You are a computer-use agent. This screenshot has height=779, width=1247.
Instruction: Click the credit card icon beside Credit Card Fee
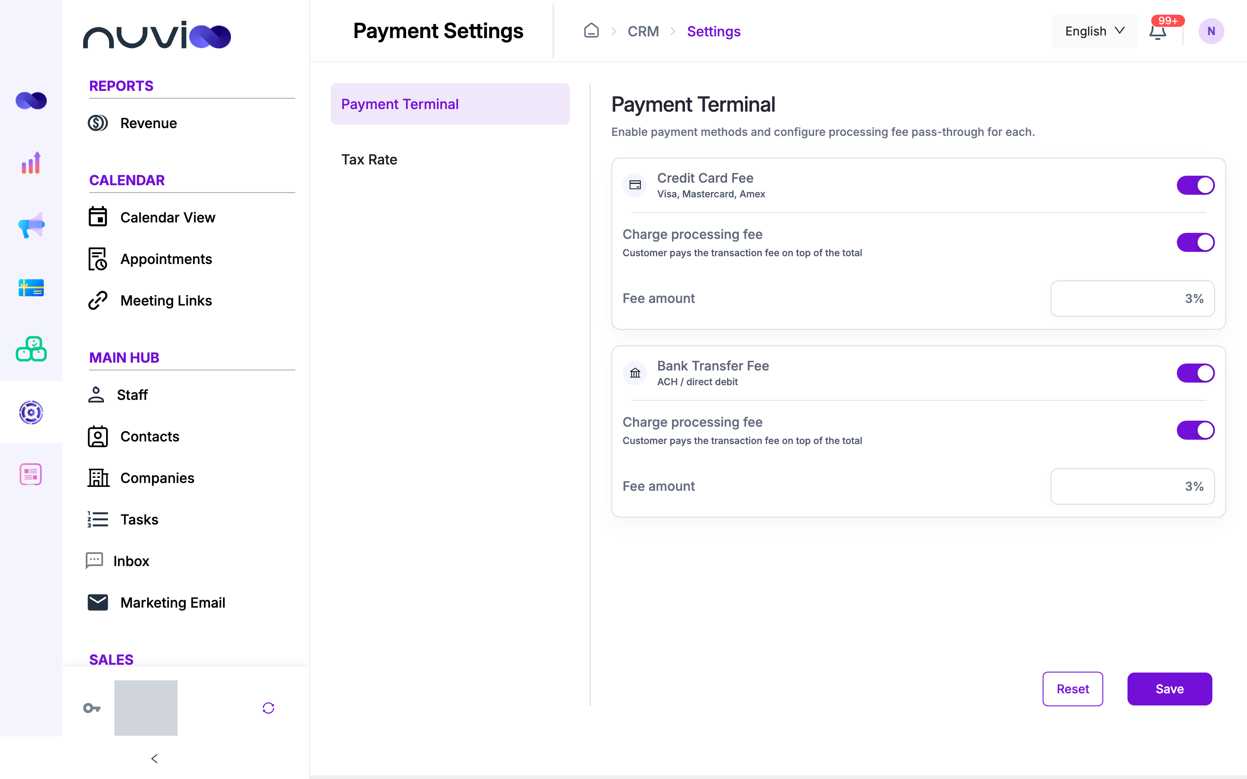pos(635,185)
